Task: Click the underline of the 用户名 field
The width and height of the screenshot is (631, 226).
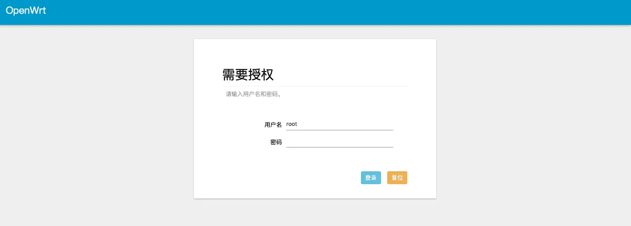Action: tap(340, 130)
